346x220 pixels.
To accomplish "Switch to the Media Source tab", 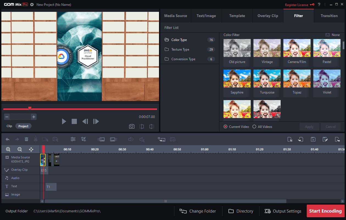I will click(x=175, y=16).
